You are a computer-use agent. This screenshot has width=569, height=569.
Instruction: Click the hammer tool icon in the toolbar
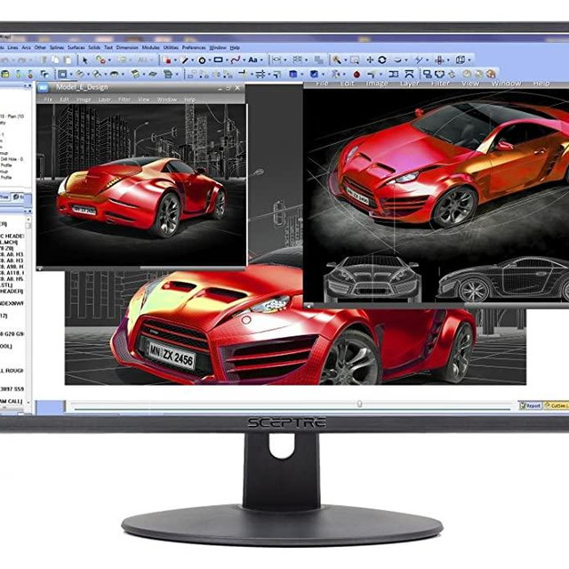337,60
